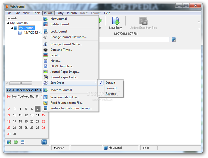Click the left arrow of tree scrollbar
The image size is (208, 158).
(x=7, y=83)
